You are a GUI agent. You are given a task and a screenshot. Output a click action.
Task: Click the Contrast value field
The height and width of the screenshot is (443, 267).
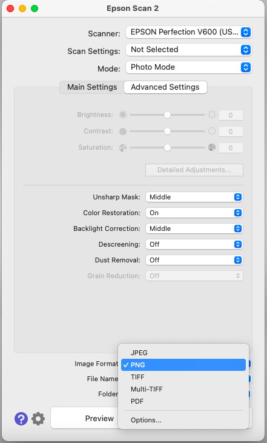pyautogui.click(x=231, y=132)
